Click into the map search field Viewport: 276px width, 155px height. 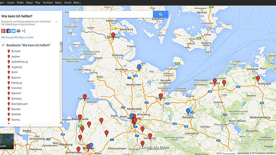pyautogui.click(x=111, y=15)
